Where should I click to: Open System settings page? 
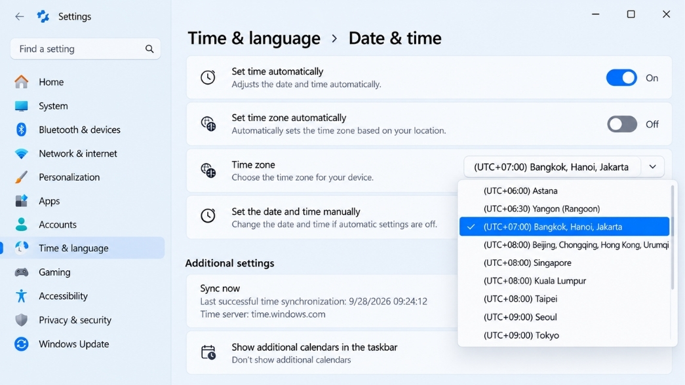83,106
